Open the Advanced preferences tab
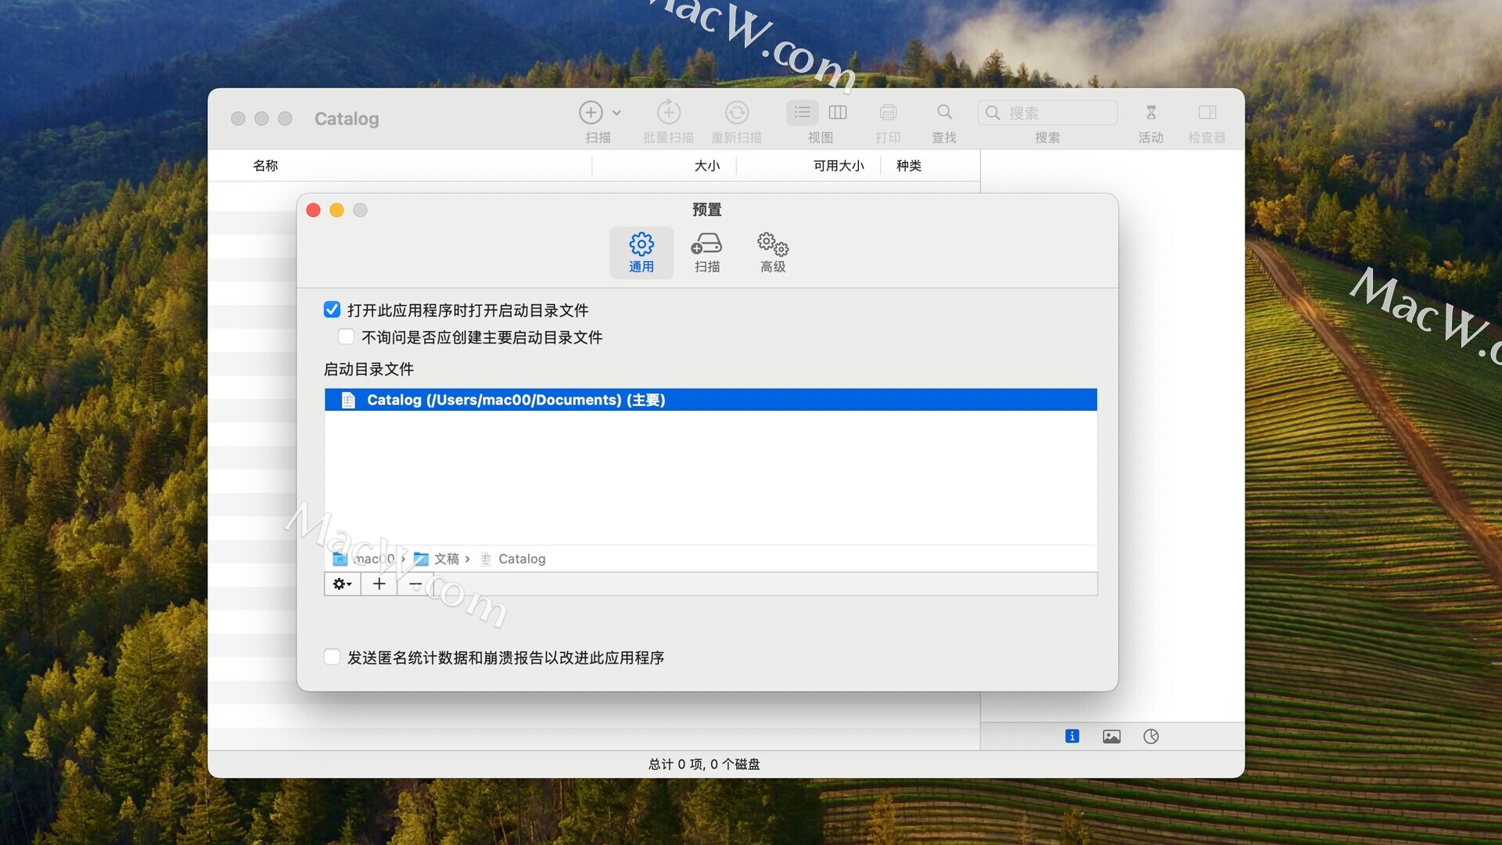1502x845 pixels. [772, 252]
